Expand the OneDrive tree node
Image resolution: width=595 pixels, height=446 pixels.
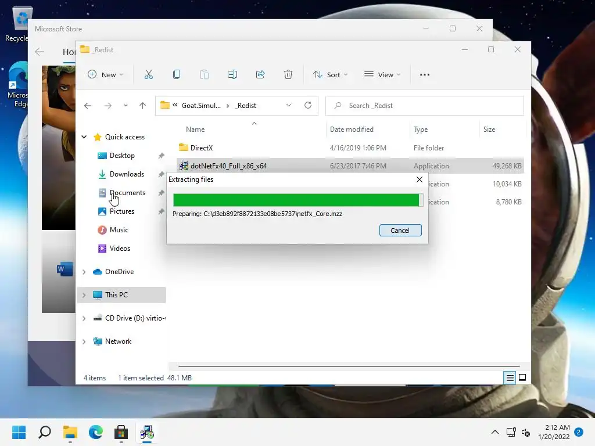[x=84, y=272]
